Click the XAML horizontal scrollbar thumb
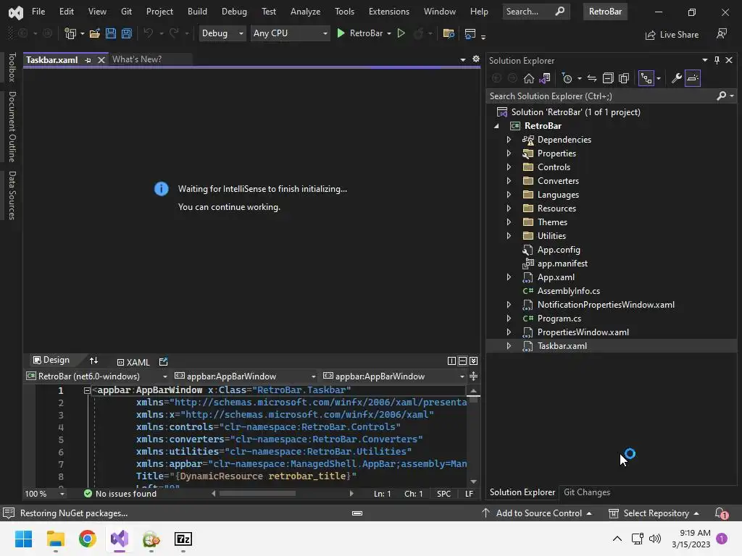The height and width of the screenshot is (556, 742). pos(257,494)
